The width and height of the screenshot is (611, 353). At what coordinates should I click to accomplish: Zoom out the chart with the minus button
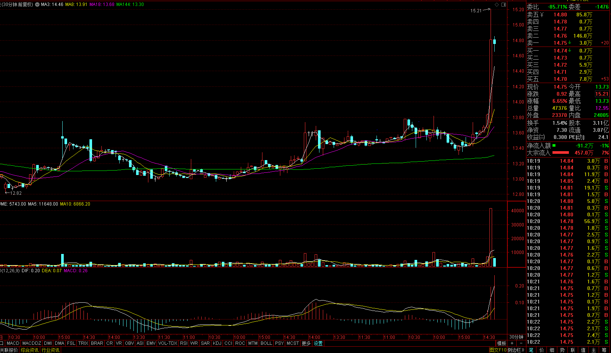pos(521,343)
